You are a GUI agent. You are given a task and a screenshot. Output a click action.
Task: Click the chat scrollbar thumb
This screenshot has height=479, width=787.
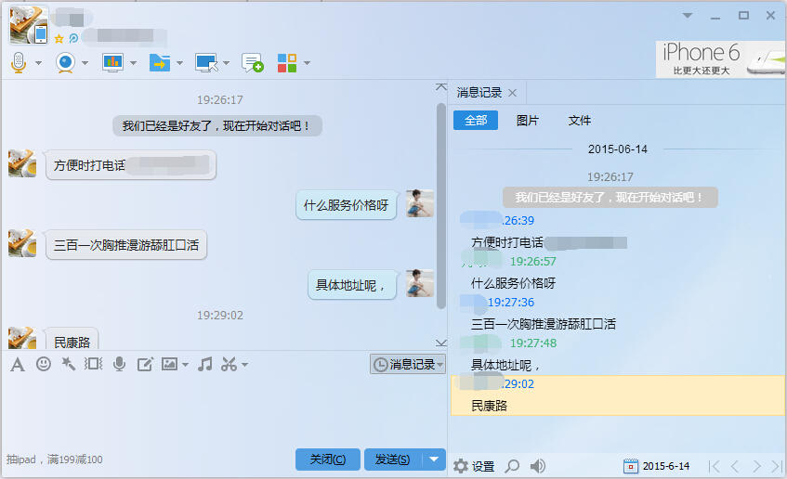pos(441,206)
